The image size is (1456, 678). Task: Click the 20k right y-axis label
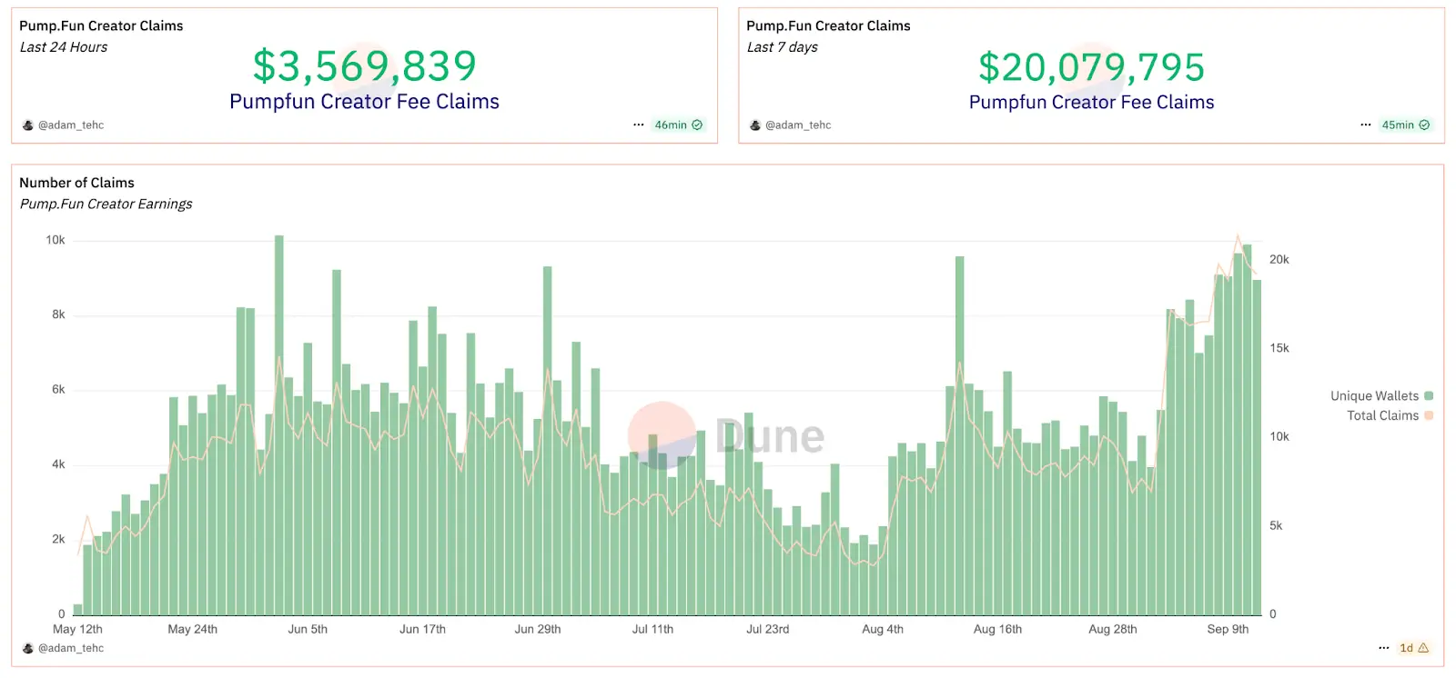(x=1279, y=260)
